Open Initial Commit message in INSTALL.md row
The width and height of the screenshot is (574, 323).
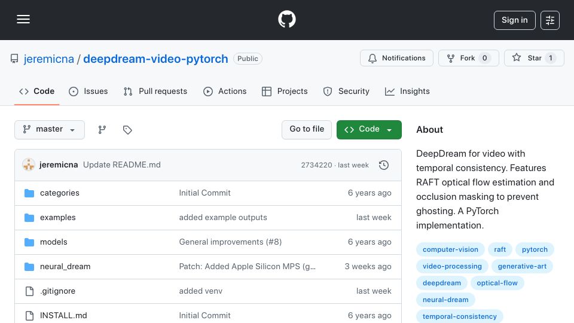204,316
